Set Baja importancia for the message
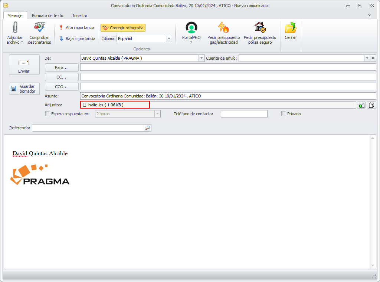380x282 pixels. pyautogui.click(x=77, y=39)
